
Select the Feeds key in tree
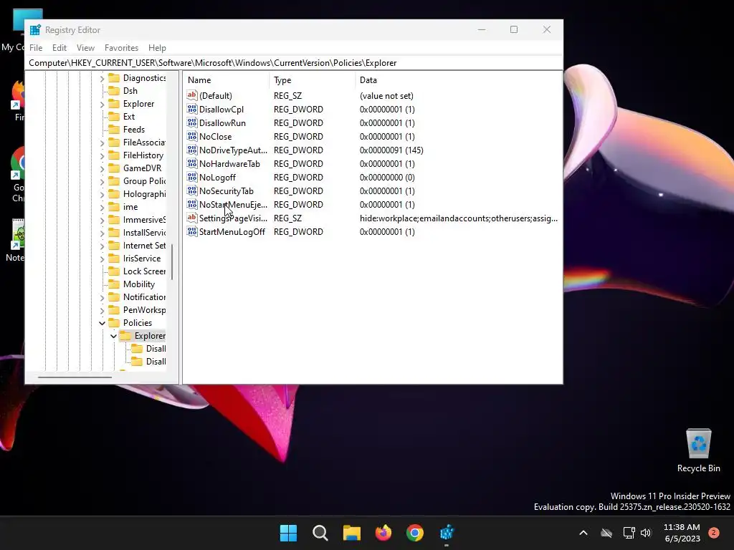(x=134, y=130)
